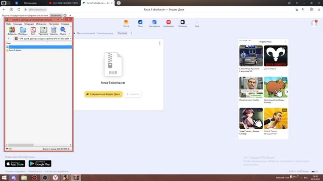This screenshot has width=323, height=181.
Task: Click the Включить protection button
Action: [x=56, y=16]
